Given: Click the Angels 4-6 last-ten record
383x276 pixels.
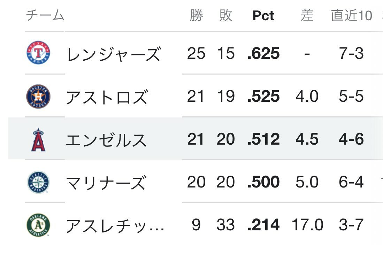Looking at the screenshot, I should 351,139.
